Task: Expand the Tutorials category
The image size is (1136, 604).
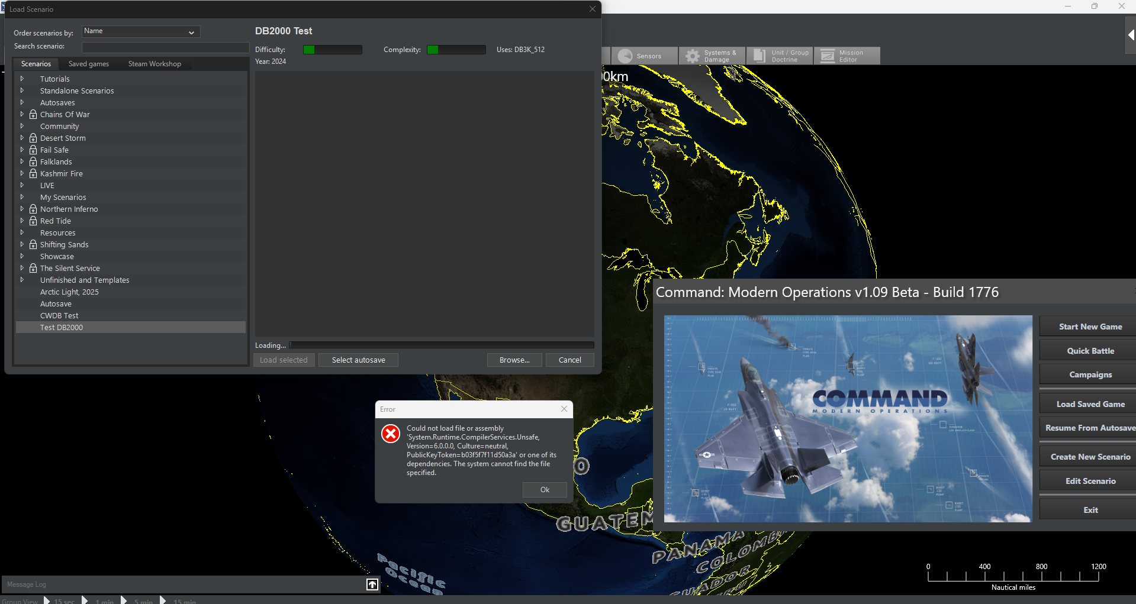Action: tap(22, 78)
